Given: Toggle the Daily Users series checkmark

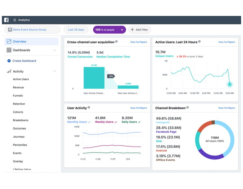Looking at the screenshot, I should coord(139,122).
